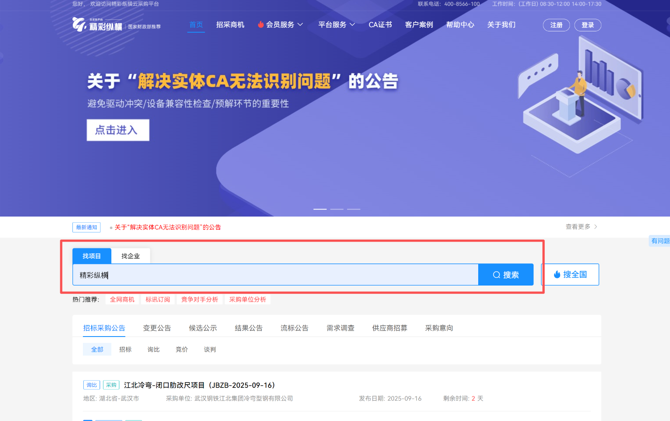Switch to 找项目 search tab

pyautogui.click(x=92, y=256)
